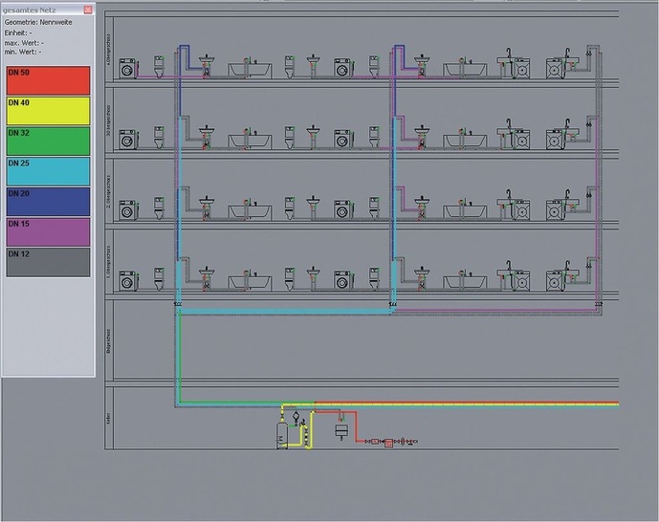Select the square filter unit below the red pipe

340,431
